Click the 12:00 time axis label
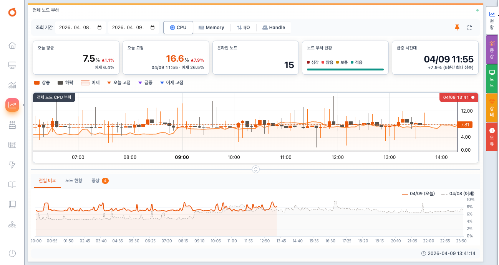 coord(338,157)
